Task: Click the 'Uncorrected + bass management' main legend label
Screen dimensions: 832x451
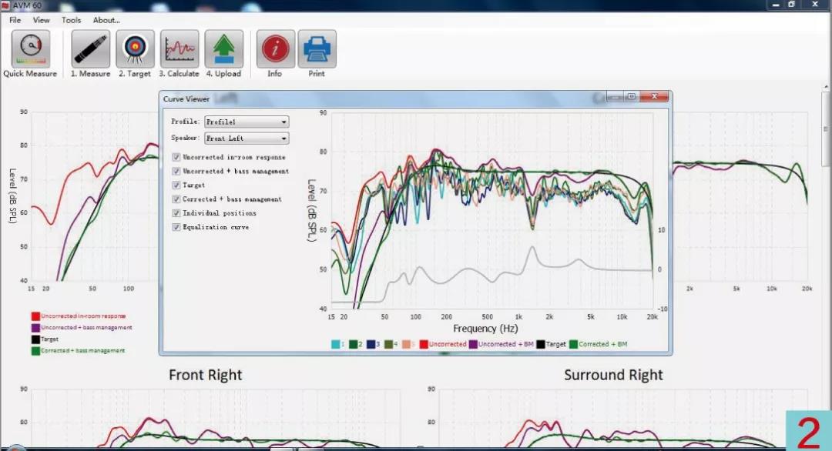Action: pyautogui.click(x=86, y=328)
